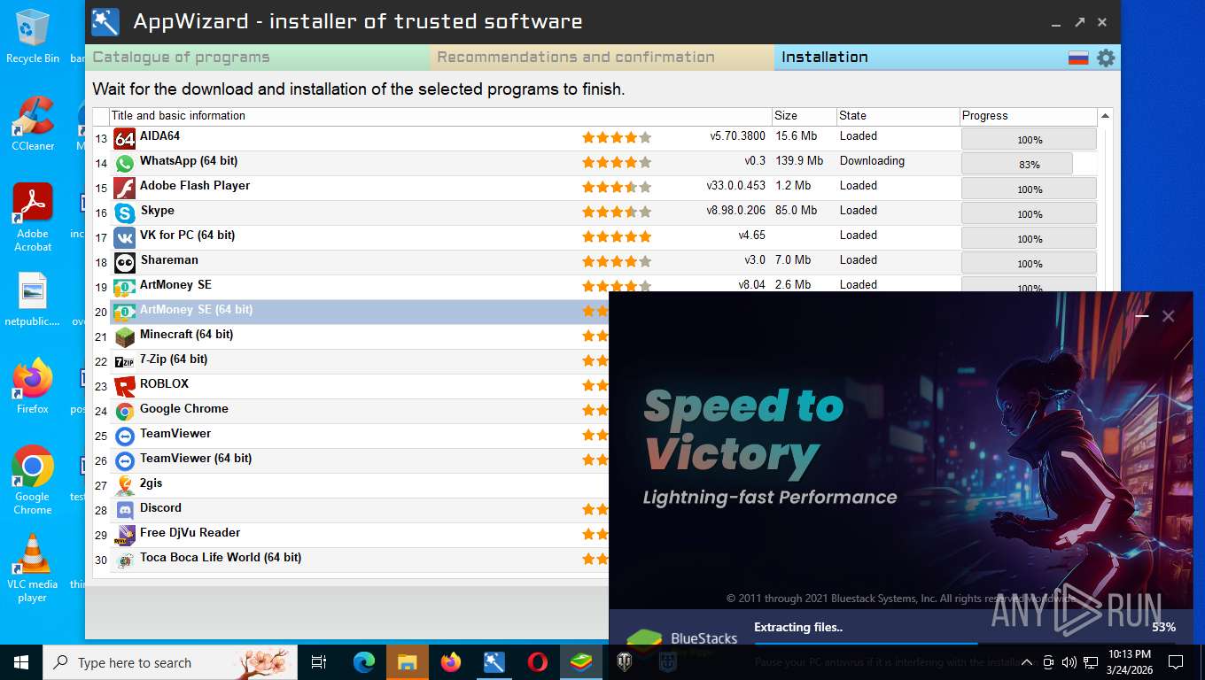Click the AIDA64 program icon
The height and width of the screenshot is (680, 1205).
click(x=125, y=138)
